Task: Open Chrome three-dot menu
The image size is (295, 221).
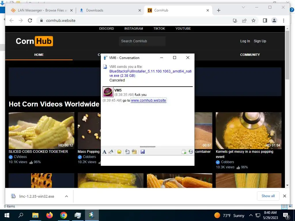Action: pos(283,20)
